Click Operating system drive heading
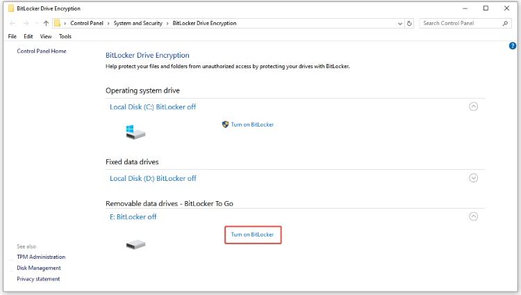The height and width of the screenshot is (295, 521). coord(142,90)
